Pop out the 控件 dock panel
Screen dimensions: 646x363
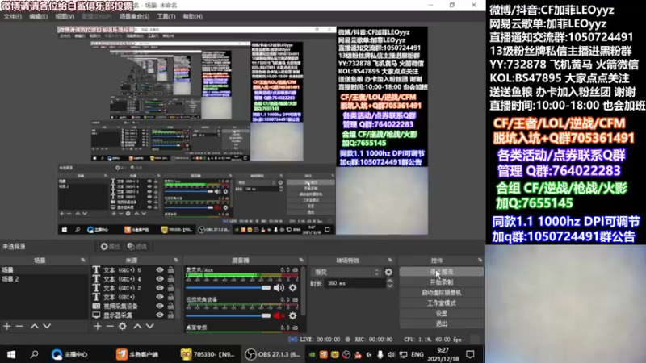pyautogui.click(x=480, y=260)
